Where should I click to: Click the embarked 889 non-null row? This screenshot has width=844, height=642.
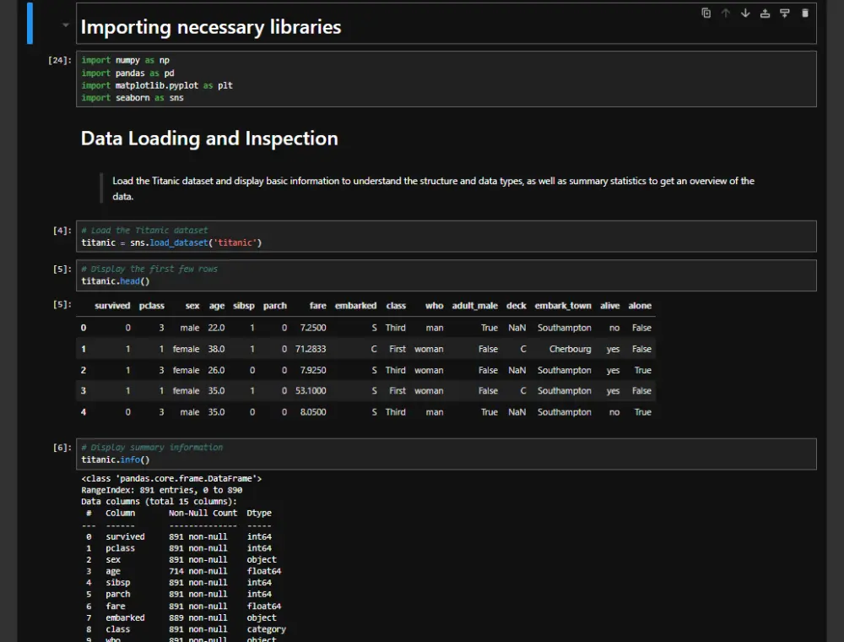point(181,618)
